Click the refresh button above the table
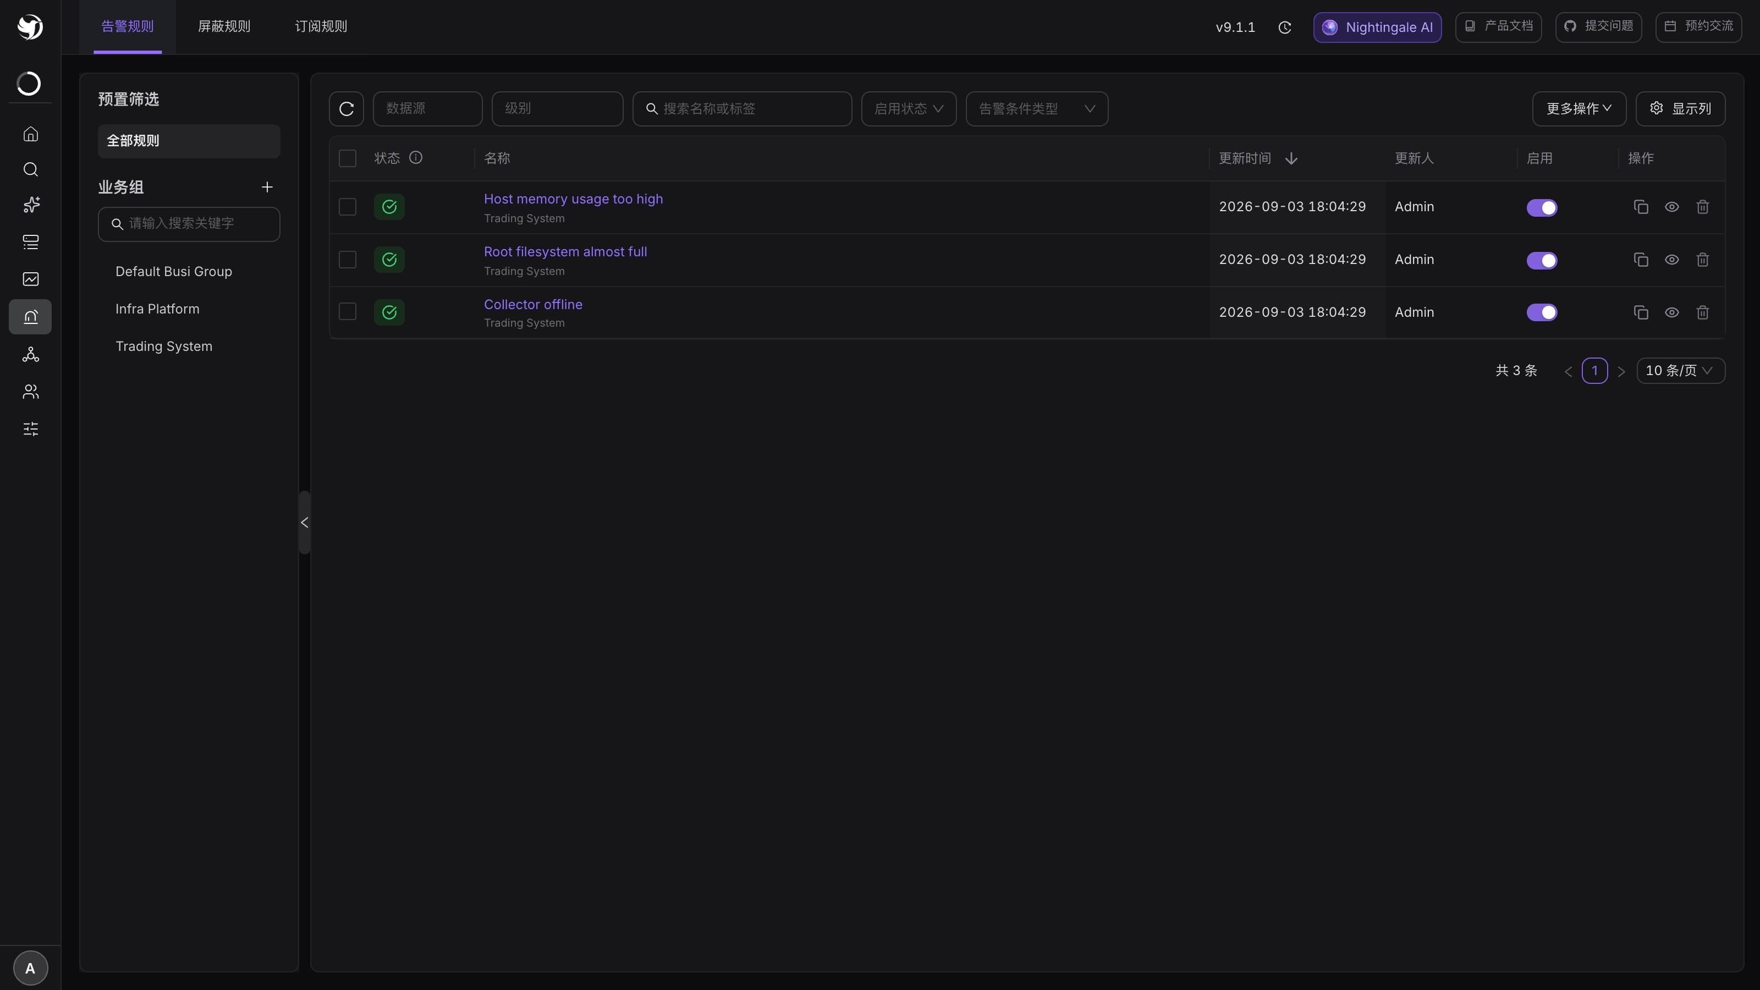 pos(346,109)
